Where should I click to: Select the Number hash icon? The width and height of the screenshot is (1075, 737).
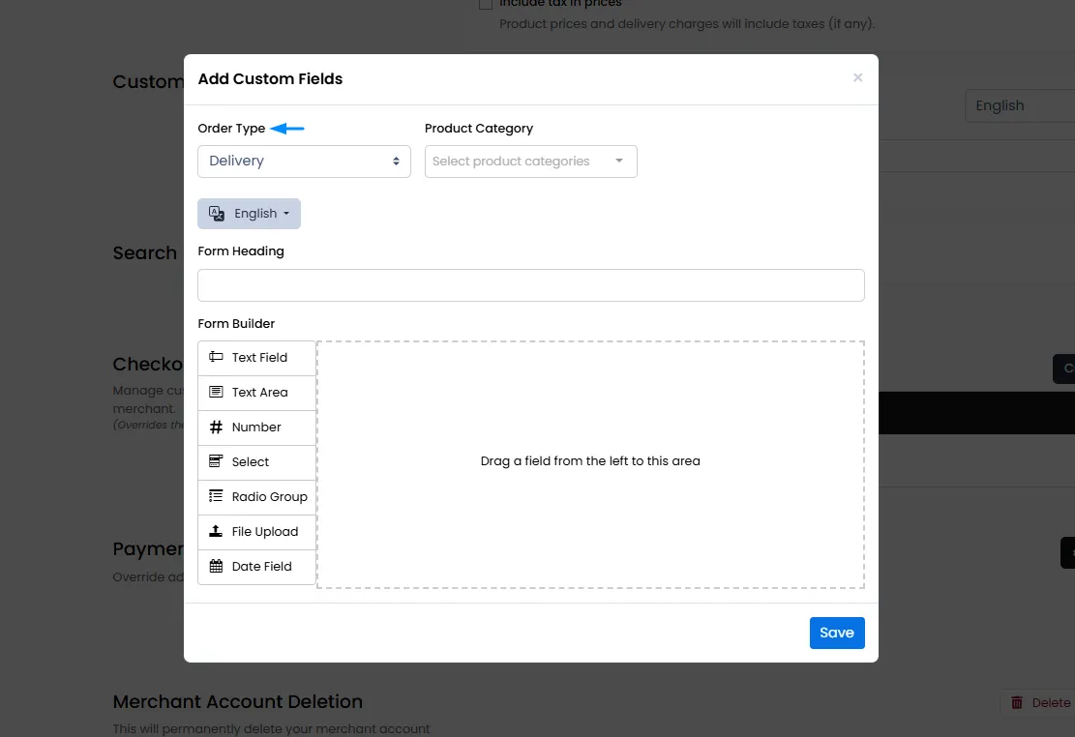pyautogui.click(x=216, y=427)
